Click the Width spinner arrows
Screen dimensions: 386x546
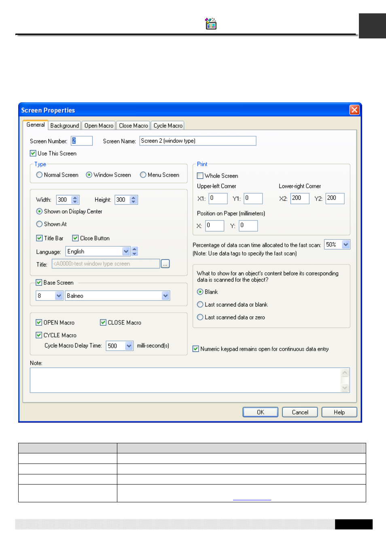[x=75, y=200]
